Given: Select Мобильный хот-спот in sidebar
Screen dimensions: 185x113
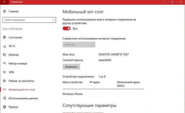Looking at the screenshot, I should coord(22,90).
